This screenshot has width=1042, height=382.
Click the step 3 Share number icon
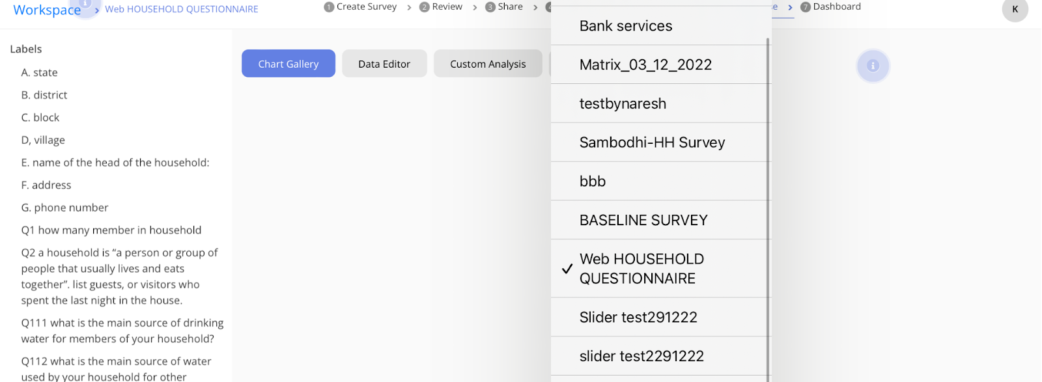[x=490, y=7]
